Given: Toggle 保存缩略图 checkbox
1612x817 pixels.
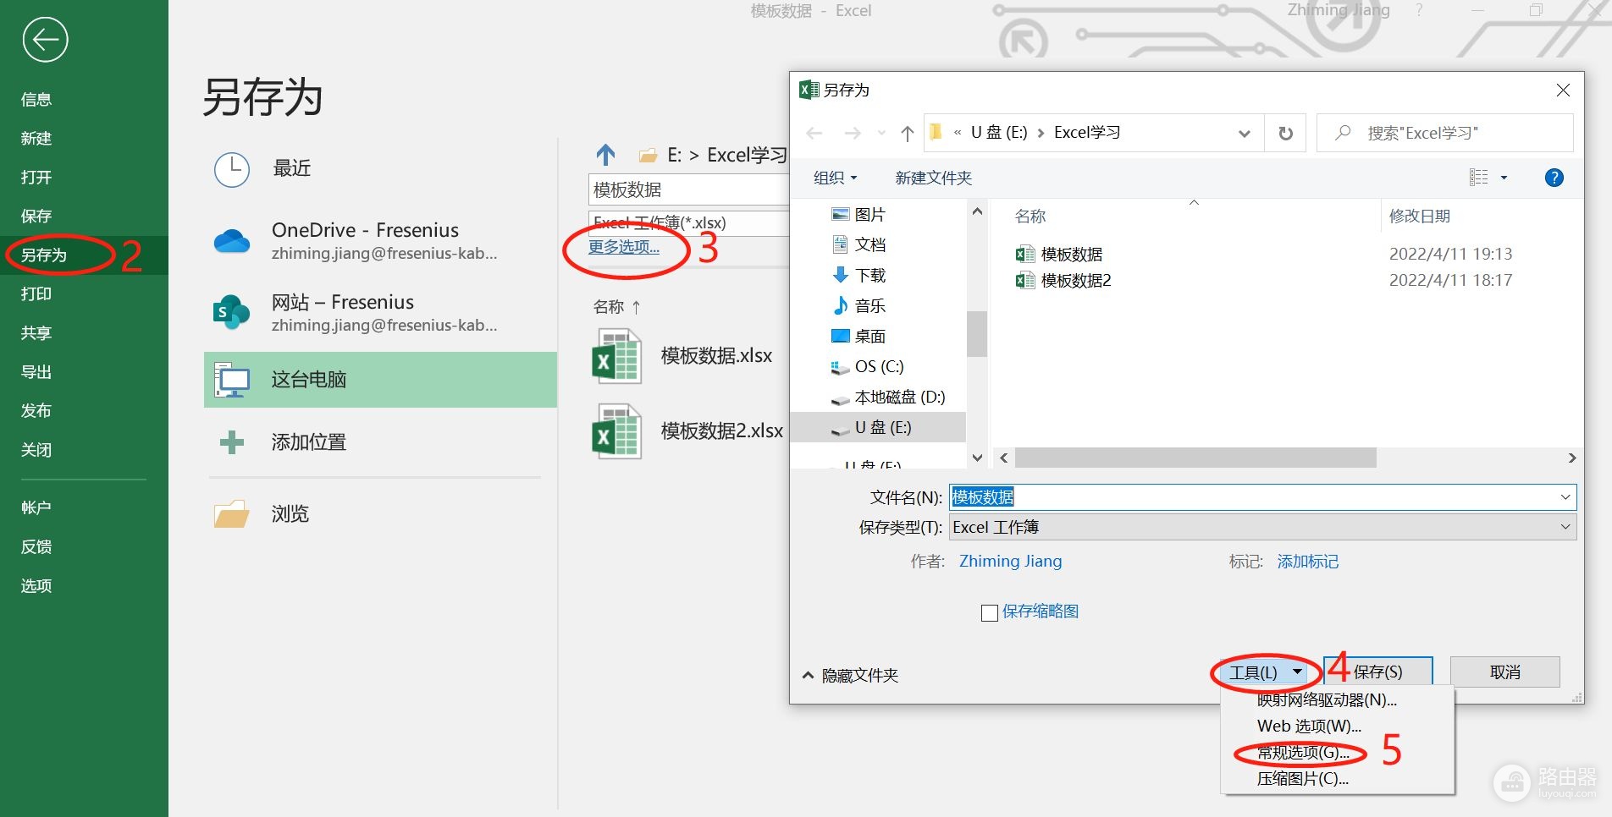Looking at the screenshot, I should [x=989, y=613].
